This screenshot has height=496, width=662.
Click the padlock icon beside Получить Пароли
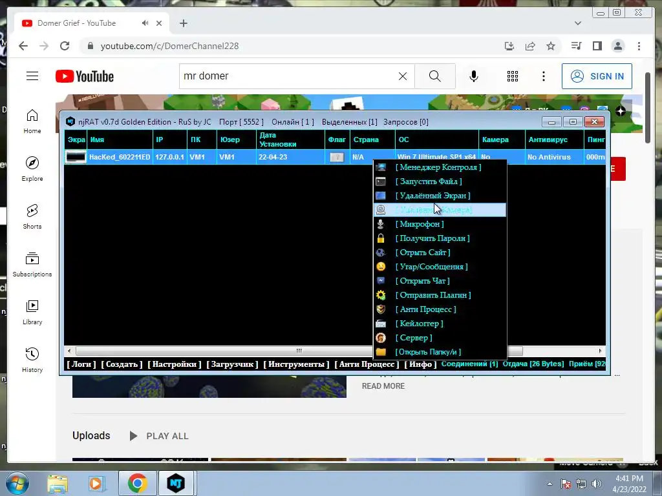[381, 238]
